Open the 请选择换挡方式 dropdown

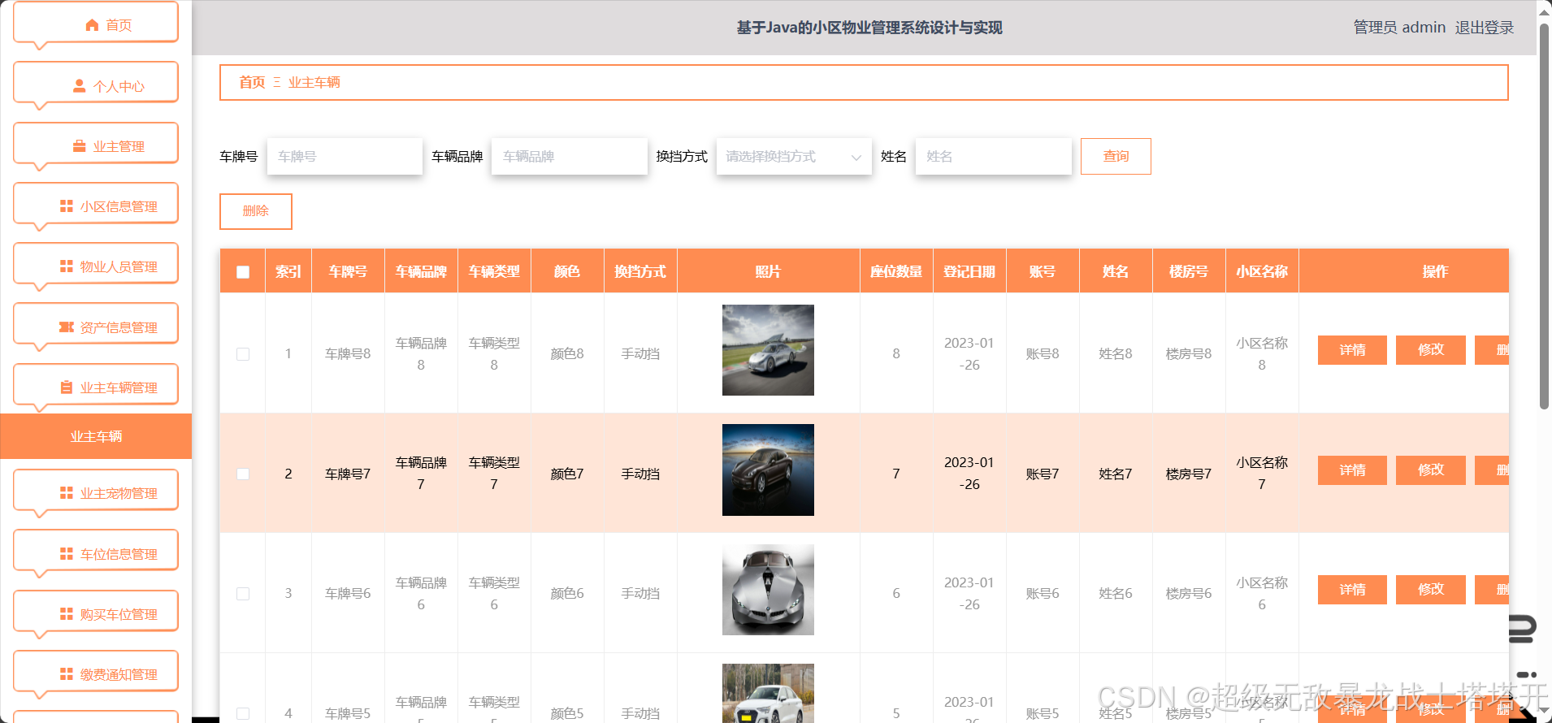(x=794, y=157)
